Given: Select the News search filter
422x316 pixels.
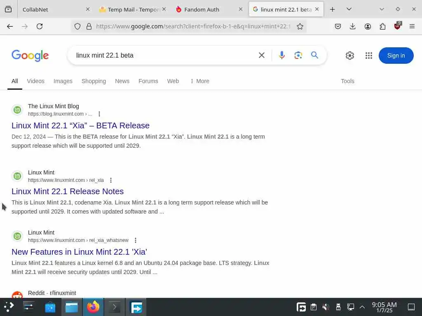Looking at the screenshot, I should click(x=122, y=81).
